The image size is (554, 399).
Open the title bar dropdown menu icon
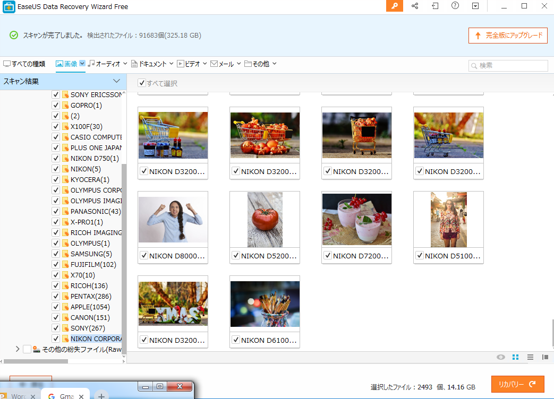click(x=475, y=6)
